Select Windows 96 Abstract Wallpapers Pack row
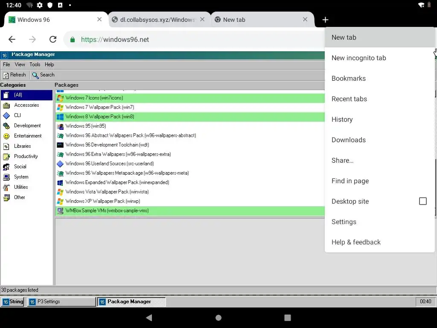 190,135
